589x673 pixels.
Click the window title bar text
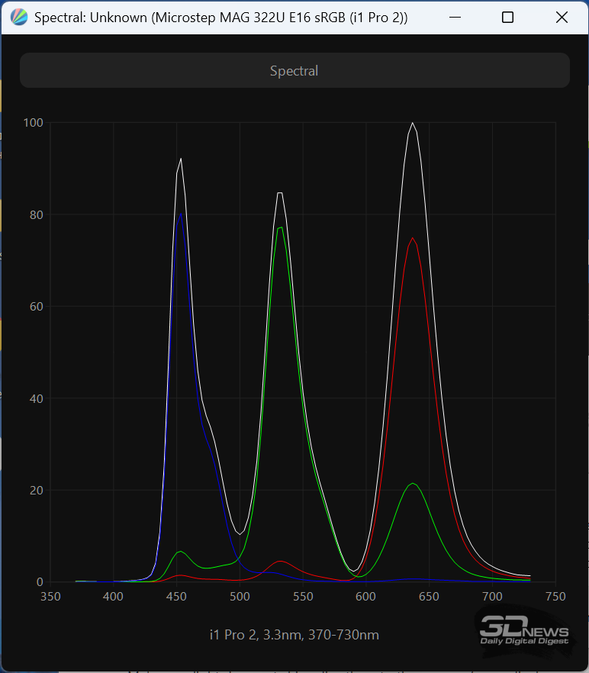point(220,18)
